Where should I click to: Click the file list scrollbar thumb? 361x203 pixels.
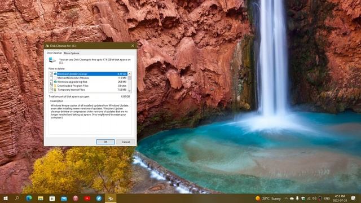[x=129, y=78]
